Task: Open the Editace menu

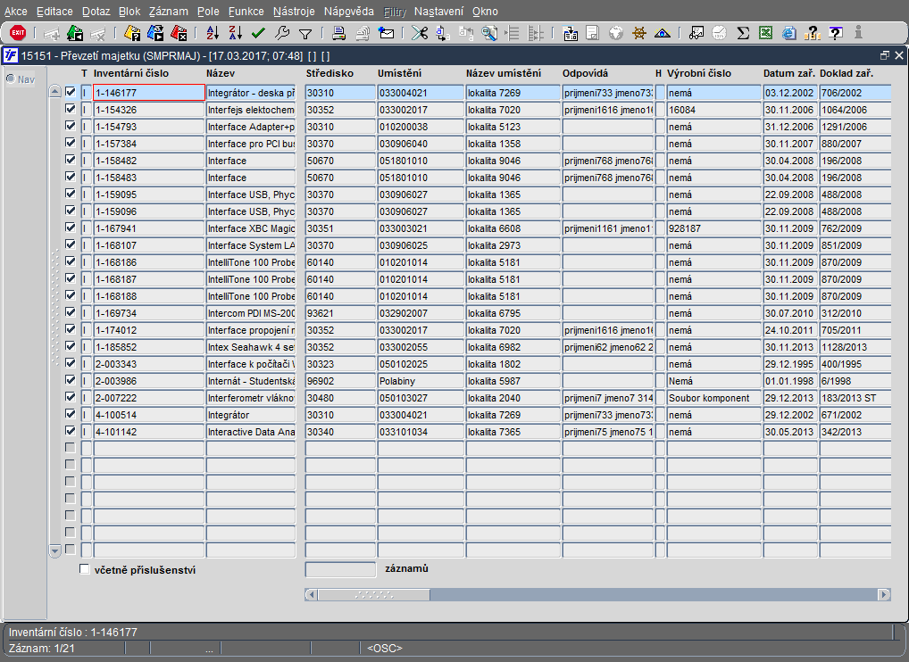Action: (54, 11)
